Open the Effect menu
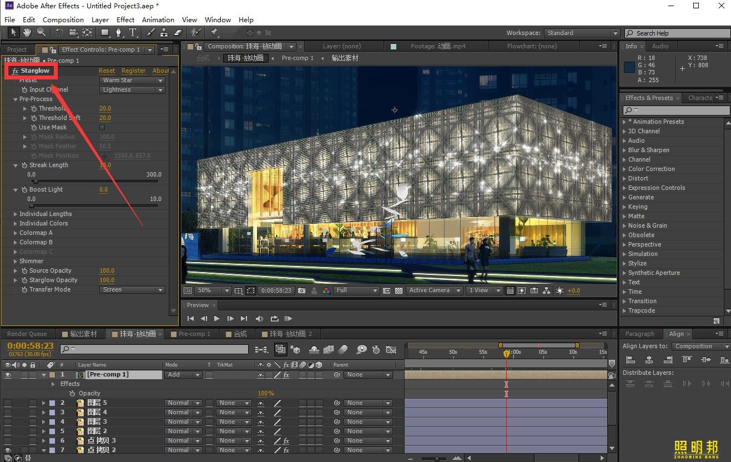This screenshot has width=731, height=462. click(x=125, y=20)
